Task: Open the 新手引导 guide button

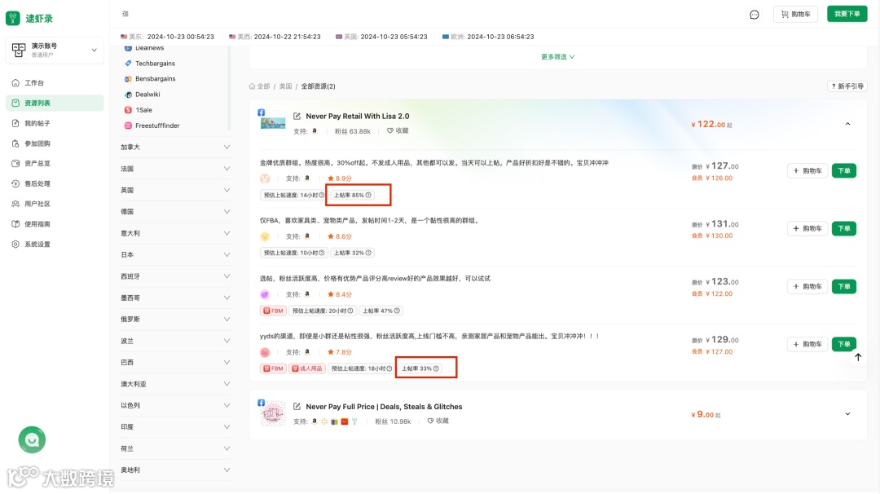Action: point(847,86)
